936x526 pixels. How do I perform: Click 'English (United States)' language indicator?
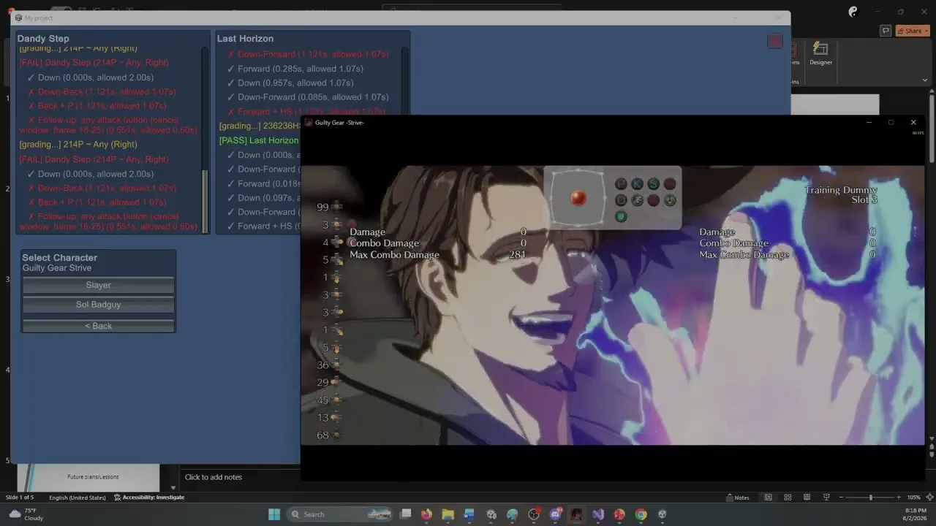pos(78,498)
